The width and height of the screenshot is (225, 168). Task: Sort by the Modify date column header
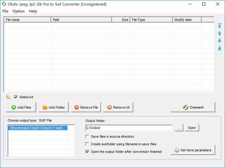[x=187, y=20]
